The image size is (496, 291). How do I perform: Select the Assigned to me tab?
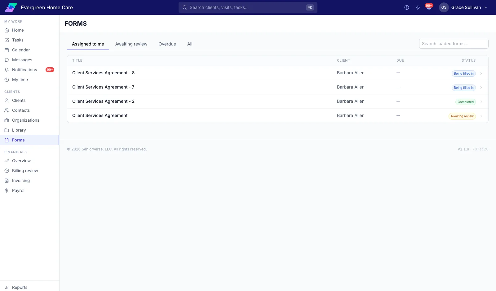tap(88, 44)
